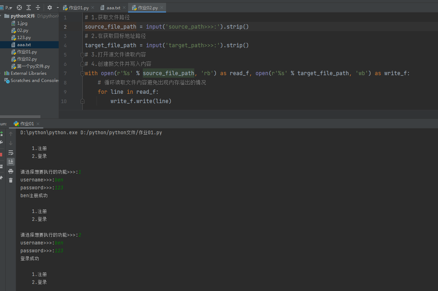Stop the process with the red square
The height and width of the screenshot is (291, 438).
tap(1, 155)
